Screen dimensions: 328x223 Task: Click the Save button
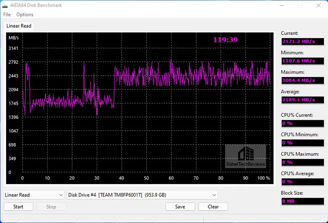tap(180, 207)
